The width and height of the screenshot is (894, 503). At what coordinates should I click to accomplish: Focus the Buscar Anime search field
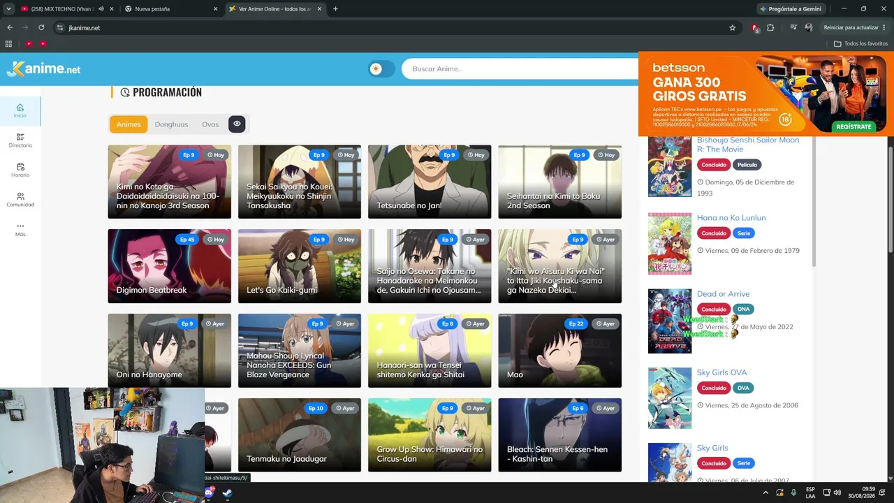pyautogui.click(x=520, y=68)
